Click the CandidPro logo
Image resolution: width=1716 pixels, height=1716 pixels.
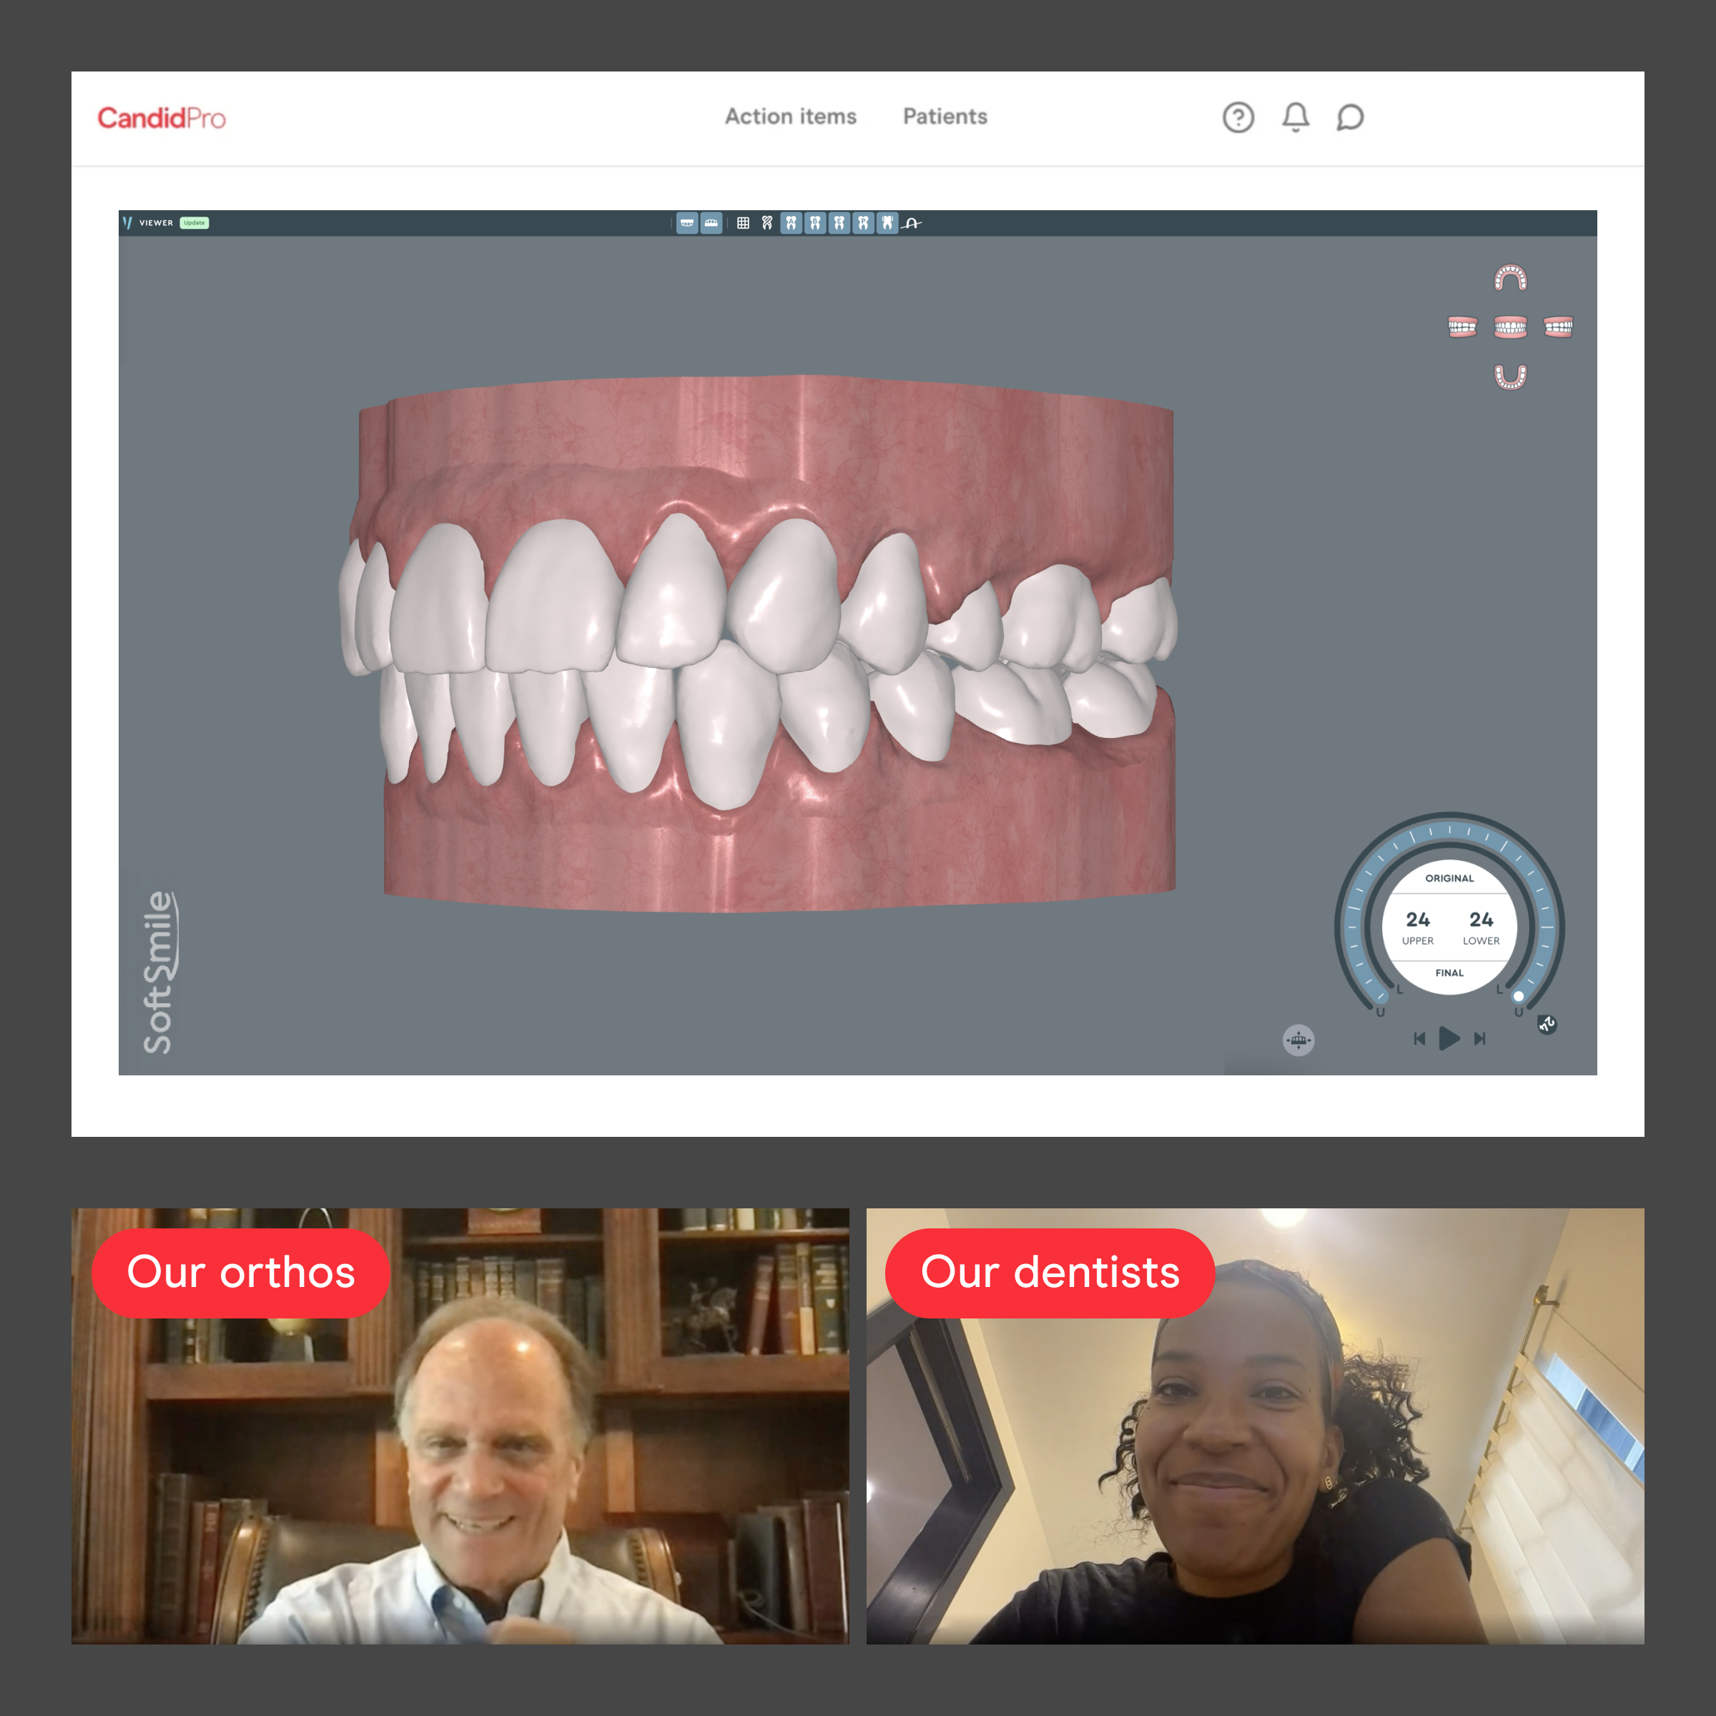pyautogui.click(x=162, y=118)
